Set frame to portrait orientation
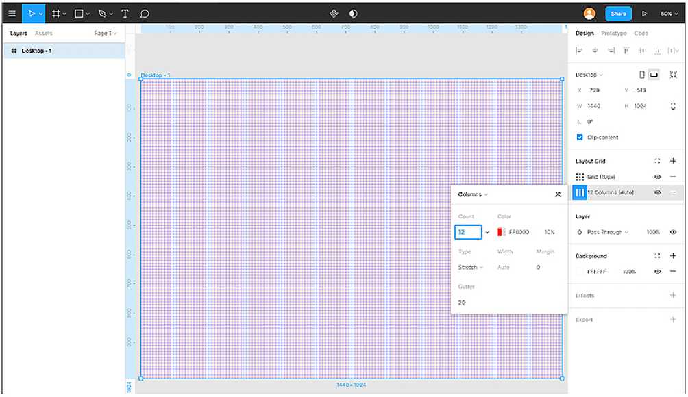This screenshot has height=397, width=688. [x=642, y=75]
